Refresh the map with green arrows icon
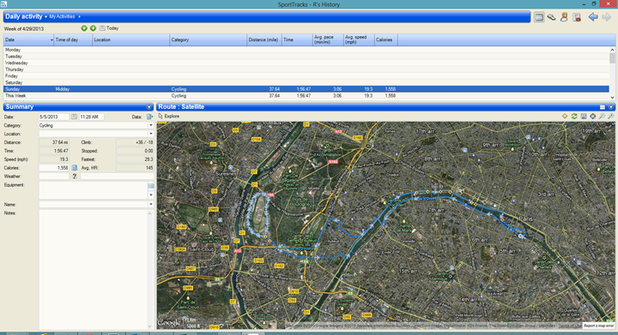This screenshot has width=618, height=335. coord(574,117)
